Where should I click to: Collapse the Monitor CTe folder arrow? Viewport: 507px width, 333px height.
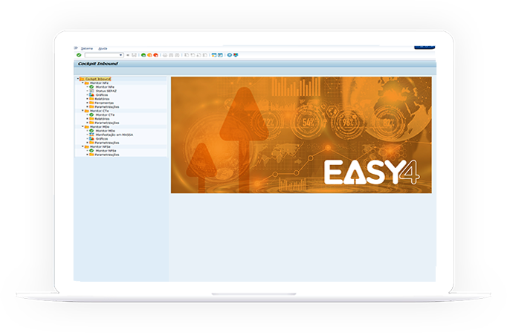(83, 111)
